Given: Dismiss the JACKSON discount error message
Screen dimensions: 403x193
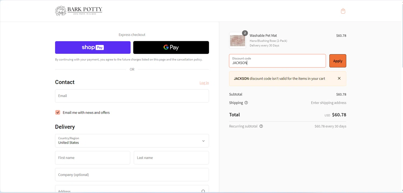Looking at the screenshot, I should tap(339, 78).
